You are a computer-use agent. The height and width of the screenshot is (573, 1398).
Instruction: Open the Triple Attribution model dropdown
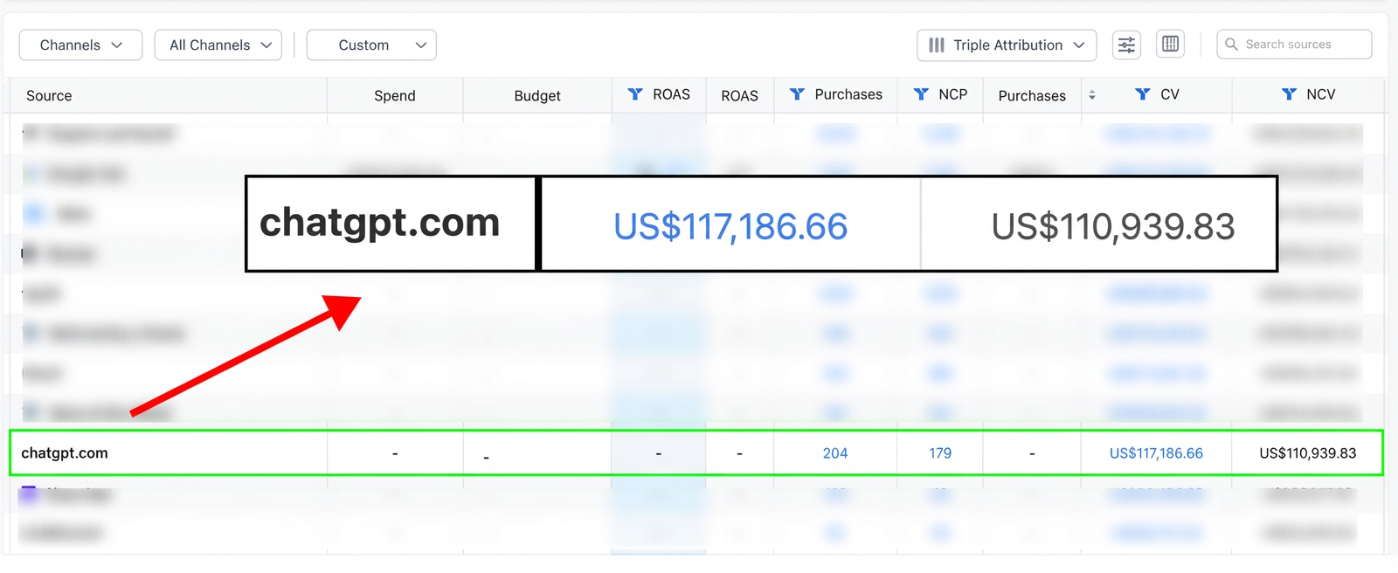click(1007, 45)
